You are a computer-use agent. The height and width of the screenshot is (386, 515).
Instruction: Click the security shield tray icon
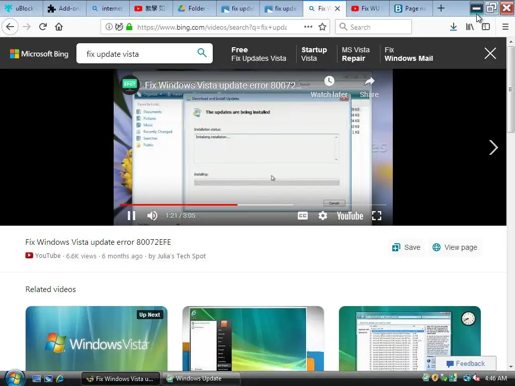[435, 378]
